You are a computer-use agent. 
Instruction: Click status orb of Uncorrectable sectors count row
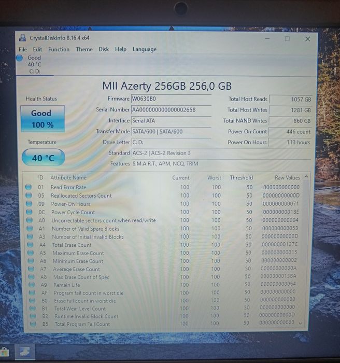30,220
